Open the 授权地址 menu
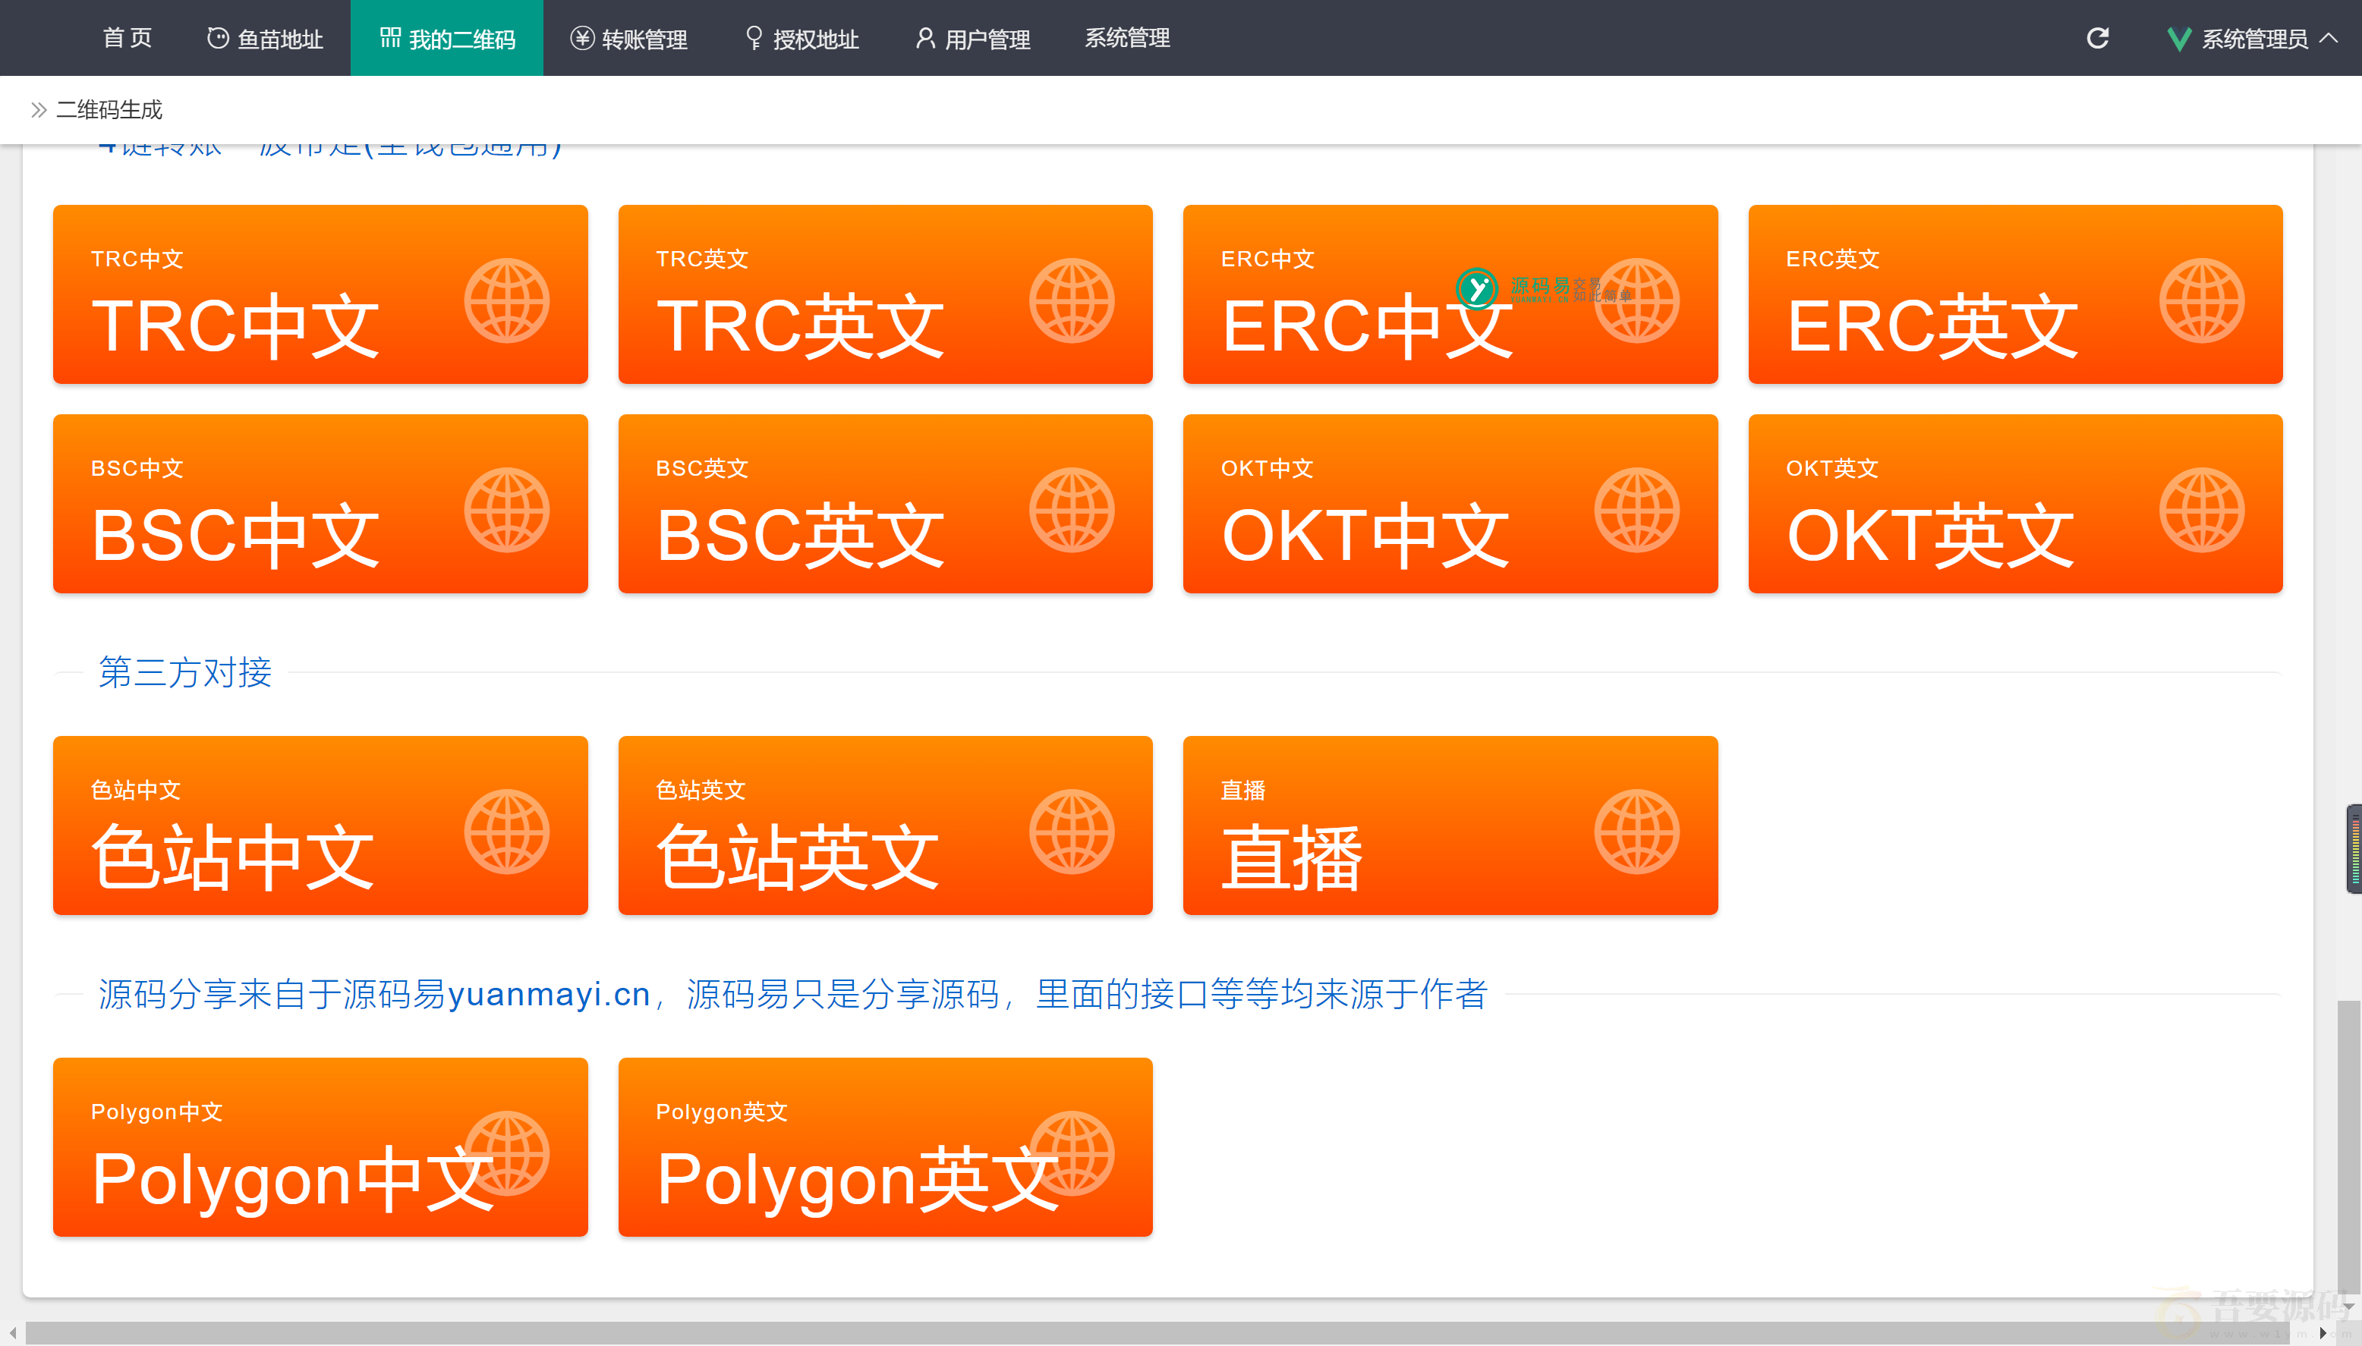This screenshot has height=1346, width=2362. 802,38
